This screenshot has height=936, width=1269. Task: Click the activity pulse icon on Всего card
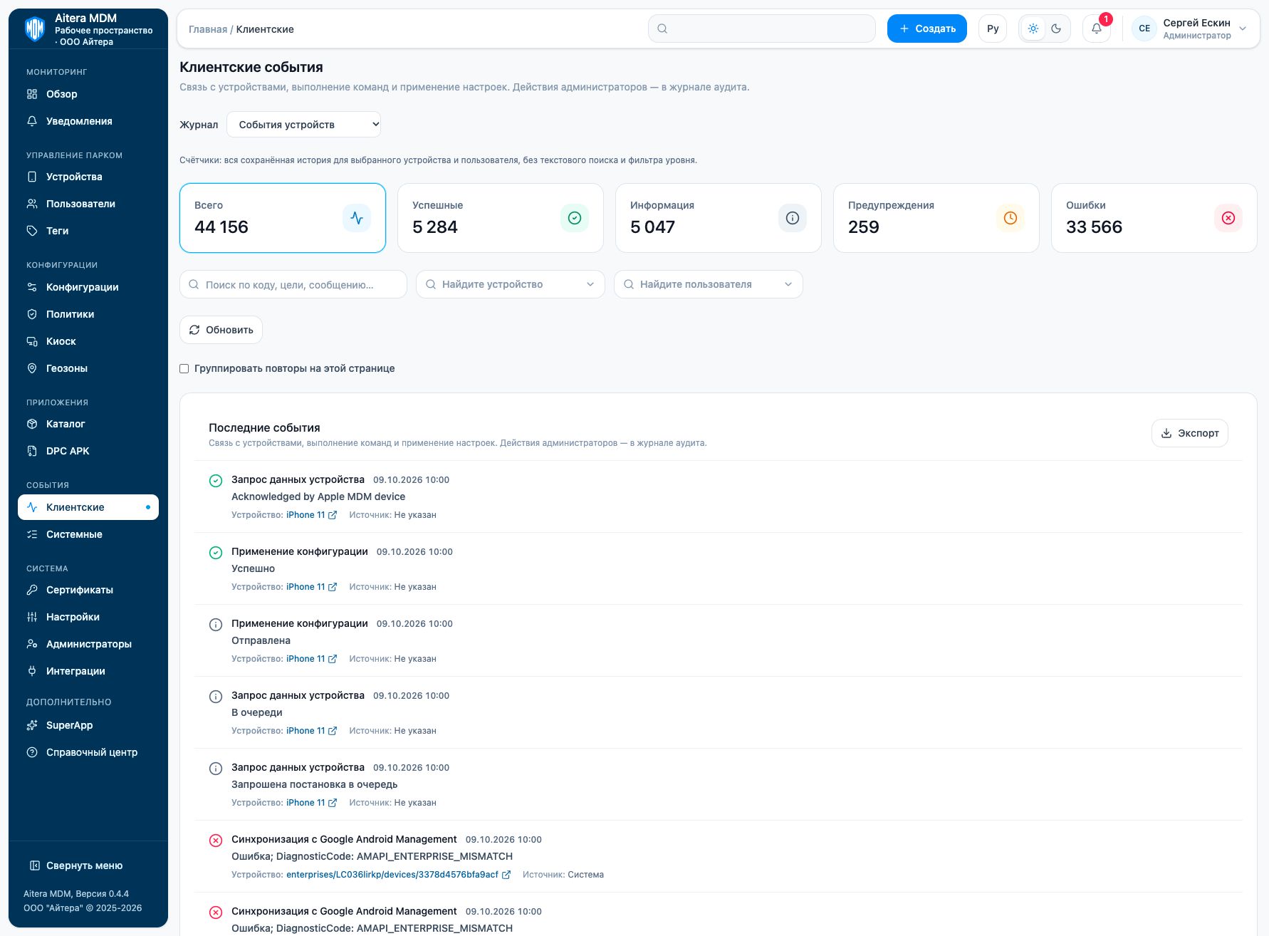[x=357, y=218]
